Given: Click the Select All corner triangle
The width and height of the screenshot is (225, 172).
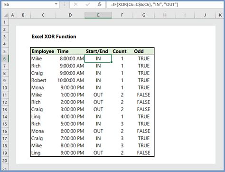Looking at the screenshot, I should coord(6,15).
